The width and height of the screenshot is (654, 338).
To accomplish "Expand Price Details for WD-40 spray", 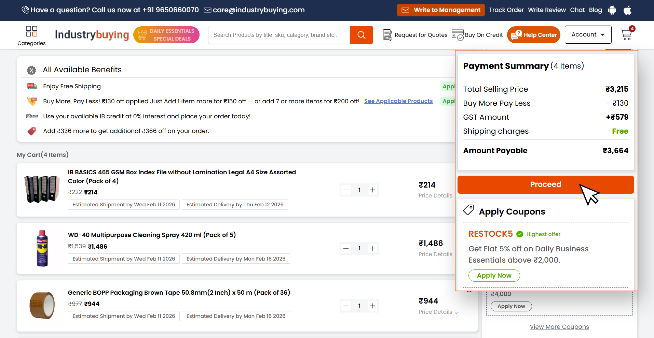I will coord(435,254).
